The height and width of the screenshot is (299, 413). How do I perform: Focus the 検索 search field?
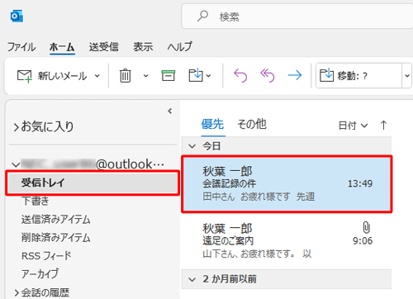point(297,17)
